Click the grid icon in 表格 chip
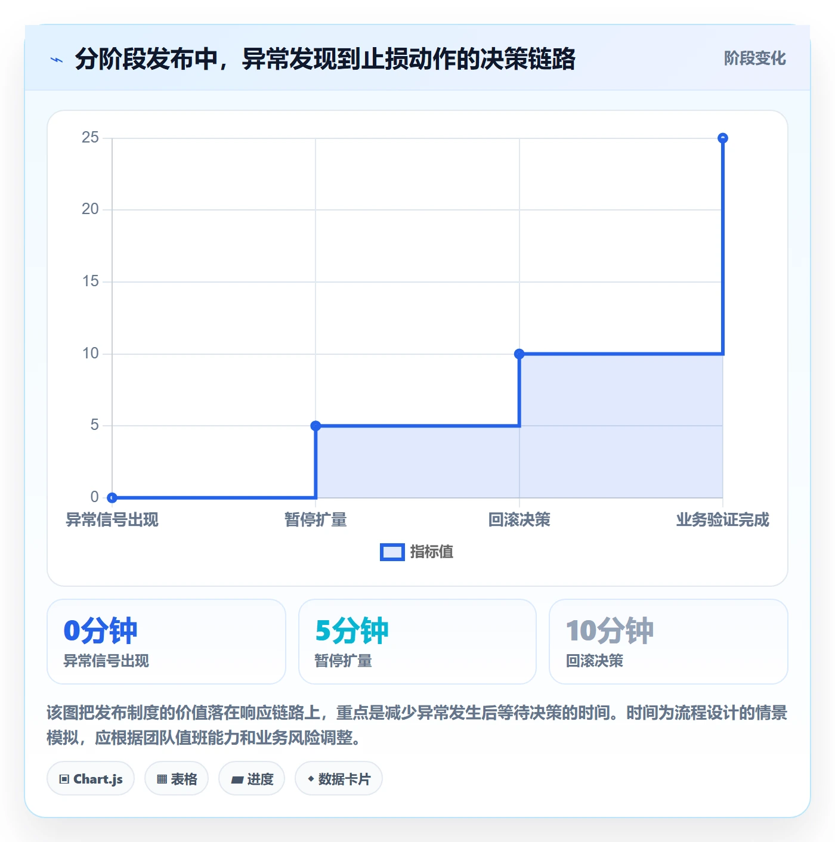The width and height of the screenshot is (835, 842). point(162,779)
